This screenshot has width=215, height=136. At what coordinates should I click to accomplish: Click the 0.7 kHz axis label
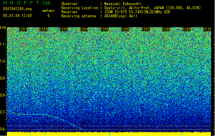(x=3, y=112)
